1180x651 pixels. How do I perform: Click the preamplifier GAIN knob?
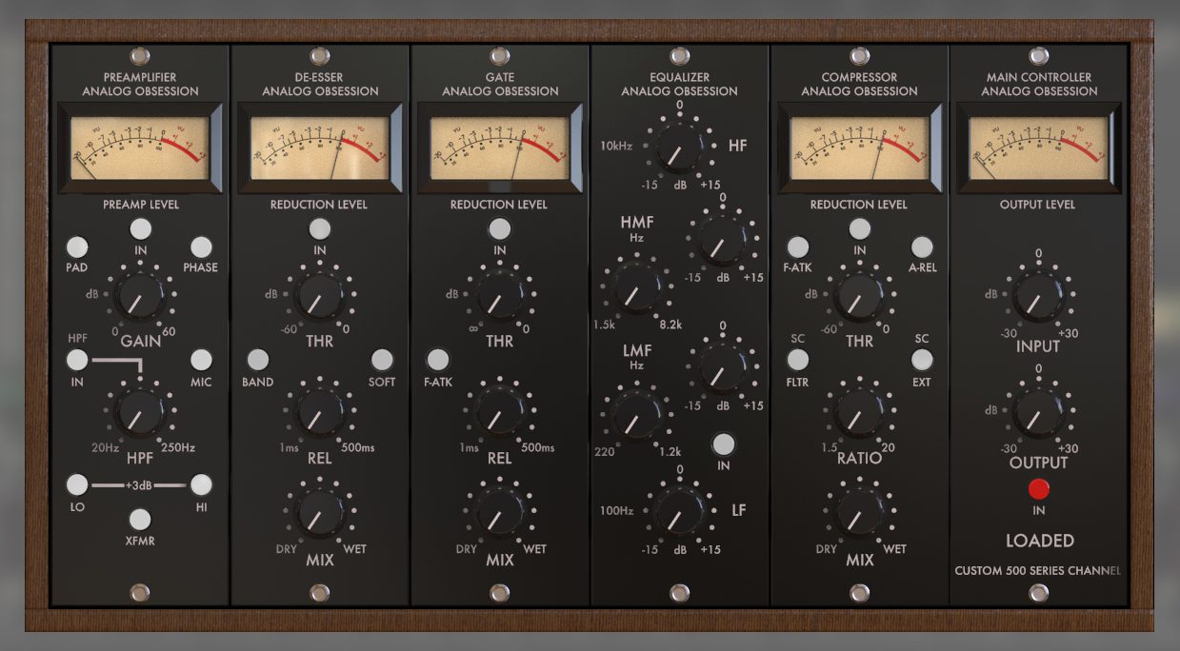[139, 298]
